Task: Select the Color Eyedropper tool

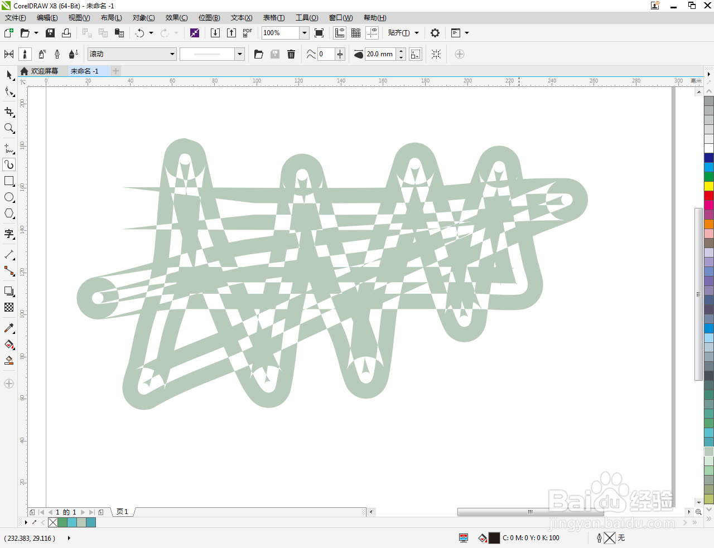Action: tap(9, 328)
